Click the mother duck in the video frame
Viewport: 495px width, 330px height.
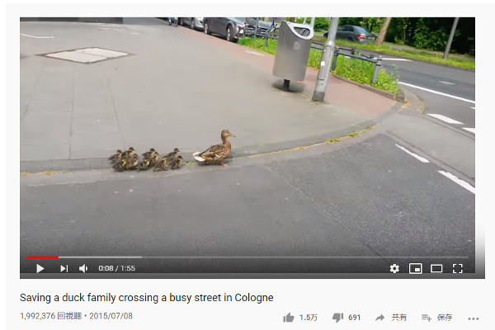pyautogui.click(x=214, y=148)
